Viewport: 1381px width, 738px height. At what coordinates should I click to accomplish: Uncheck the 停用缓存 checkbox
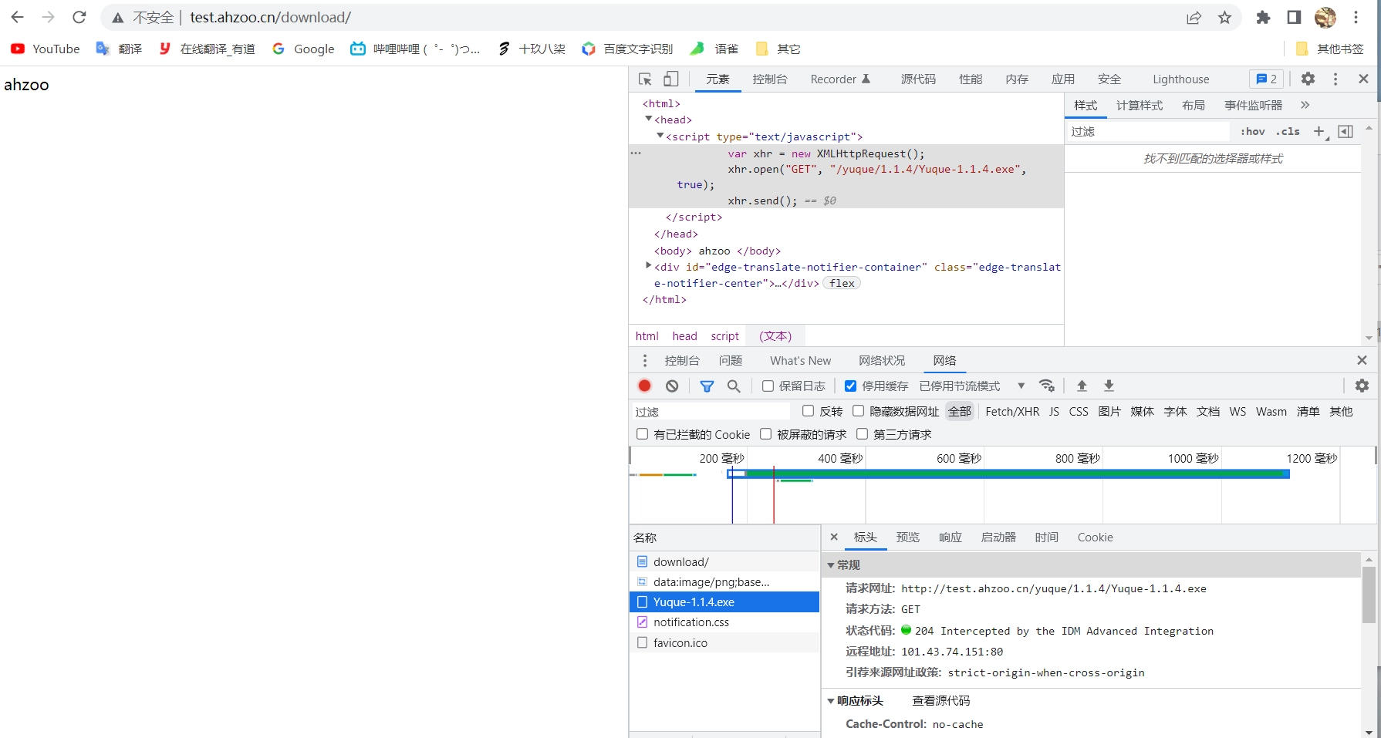point(850,386)
